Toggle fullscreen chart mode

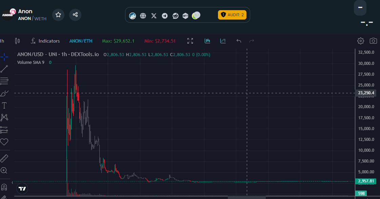pyautogui.click(x=190, y=41)
